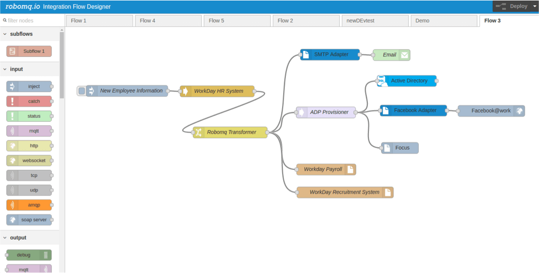Click output port of SMTP Adapter node
The width and height of the screenshot is (539, 273).
point(360,54)
